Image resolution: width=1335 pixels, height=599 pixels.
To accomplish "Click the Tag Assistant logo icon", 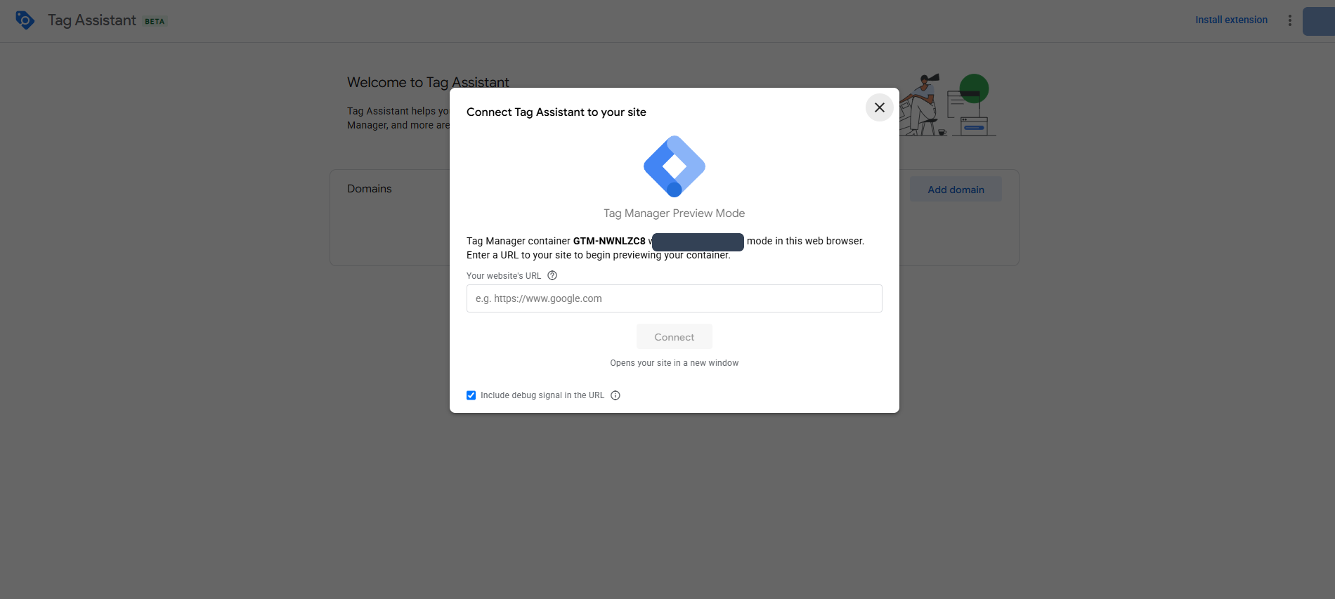I will [x=25, y=20].
